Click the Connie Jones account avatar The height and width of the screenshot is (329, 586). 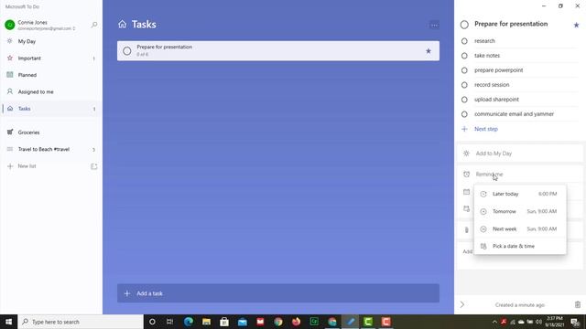click(x=10, y=25)
